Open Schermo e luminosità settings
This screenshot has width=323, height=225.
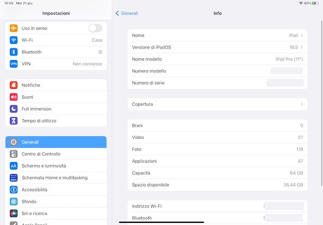[x=56, y=166]
